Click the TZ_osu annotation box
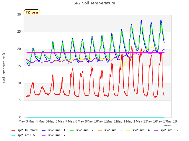 pos(32,12)
